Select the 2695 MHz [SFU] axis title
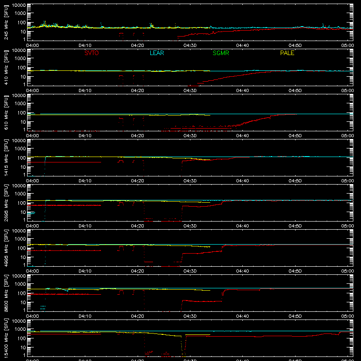This screenshot has width=361, height=361. 6,203
